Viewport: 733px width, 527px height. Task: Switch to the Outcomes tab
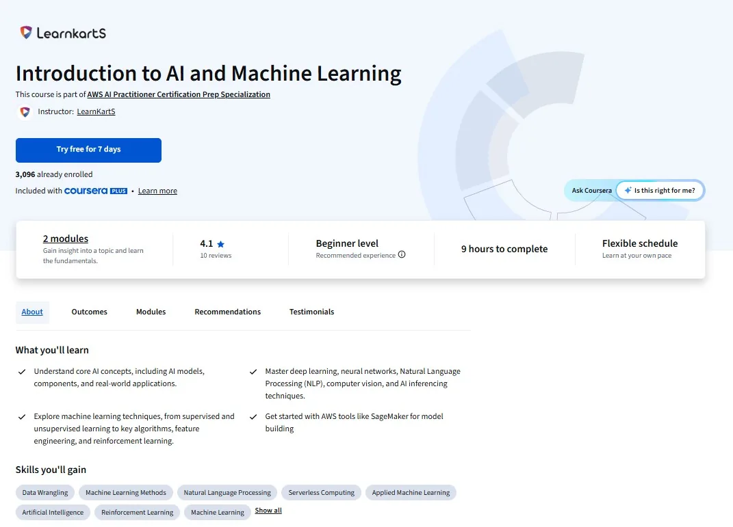(89, 312)
